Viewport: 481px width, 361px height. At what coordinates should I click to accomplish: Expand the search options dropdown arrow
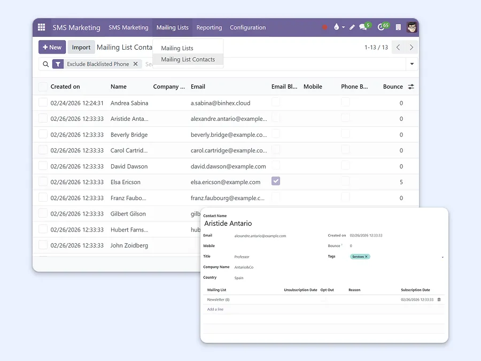(412, 64)
